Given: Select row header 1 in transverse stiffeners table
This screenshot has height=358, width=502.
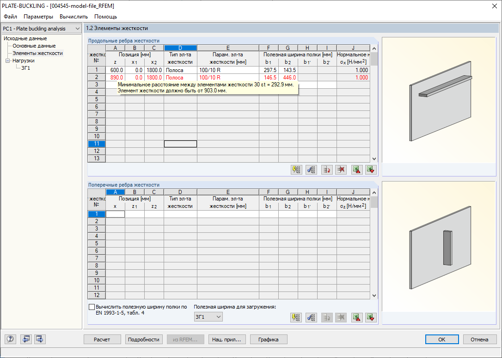Looking at the screenshot, I should 96,214.
